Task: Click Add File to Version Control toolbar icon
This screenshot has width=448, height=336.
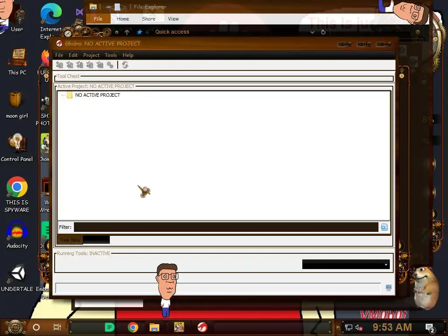Action: (59, 65)
